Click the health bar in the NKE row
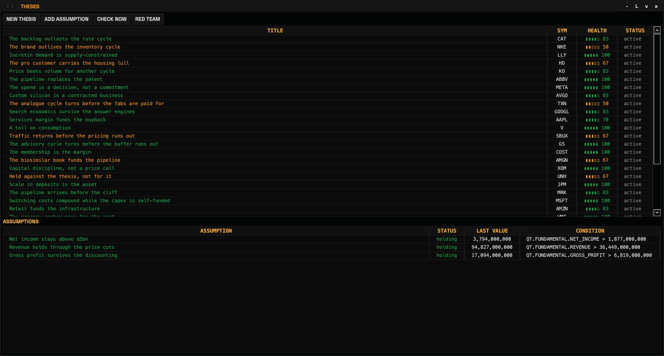 (592, 47)
